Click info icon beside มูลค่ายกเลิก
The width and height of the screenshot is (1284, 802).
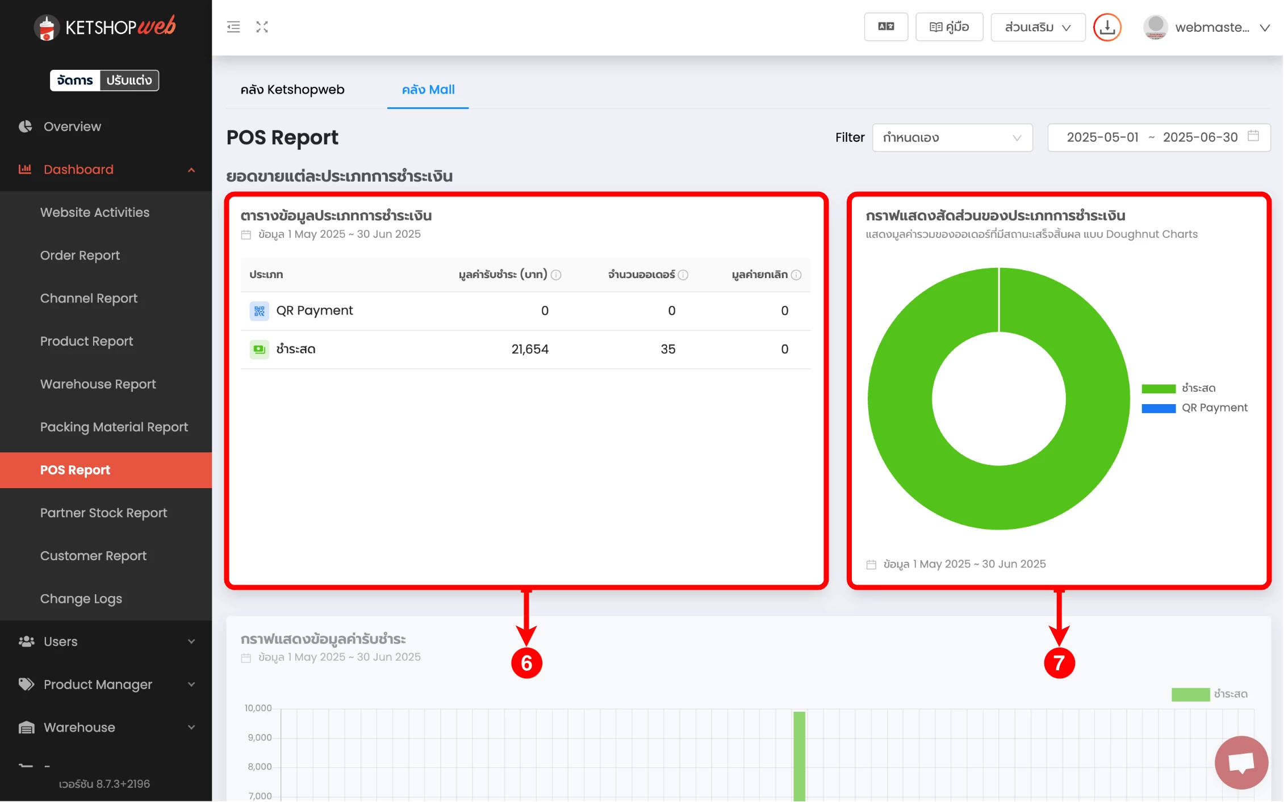click(x=796, y=275)
